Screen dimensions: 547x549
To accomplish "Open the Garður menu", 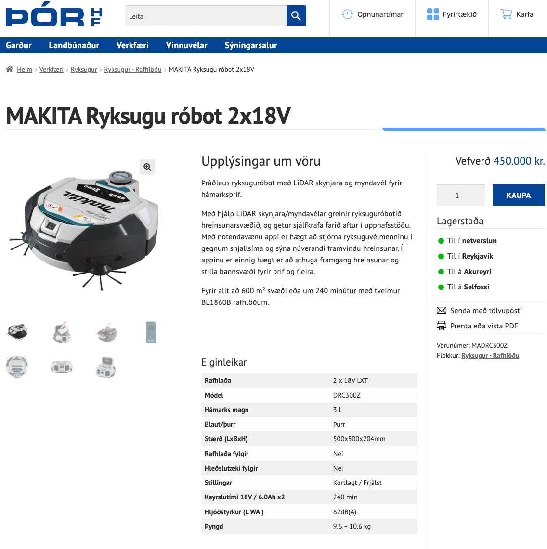I will 19,45.
